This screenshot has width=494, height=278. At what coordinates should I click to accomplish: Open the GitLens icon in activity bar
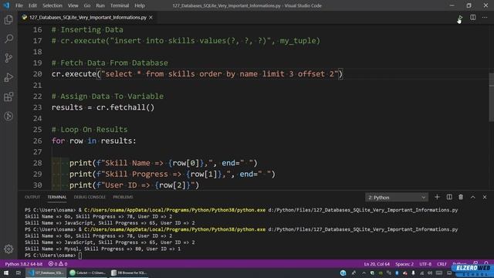[8, 117]
